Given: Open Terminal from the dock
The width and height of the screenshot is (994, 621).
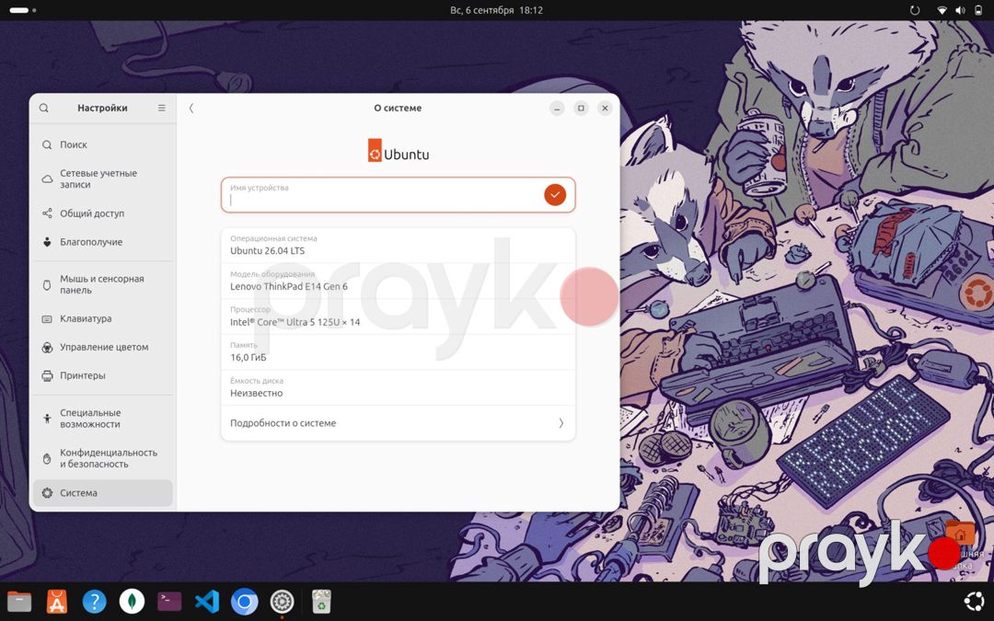Looking at the screenshot, I should [x=169, y=602].
